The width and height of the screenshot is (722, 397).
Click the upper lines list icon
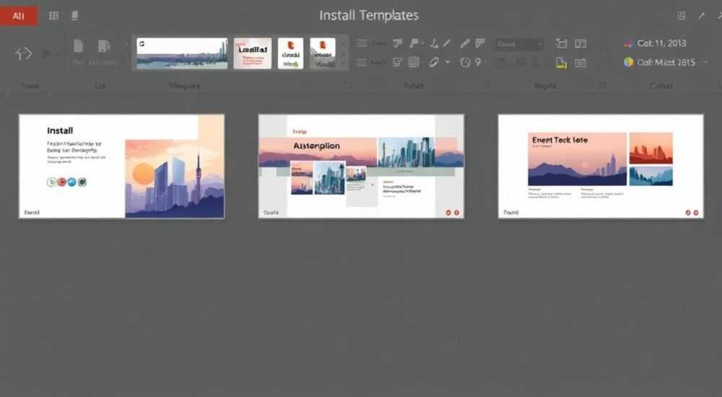tap(362, 43)
